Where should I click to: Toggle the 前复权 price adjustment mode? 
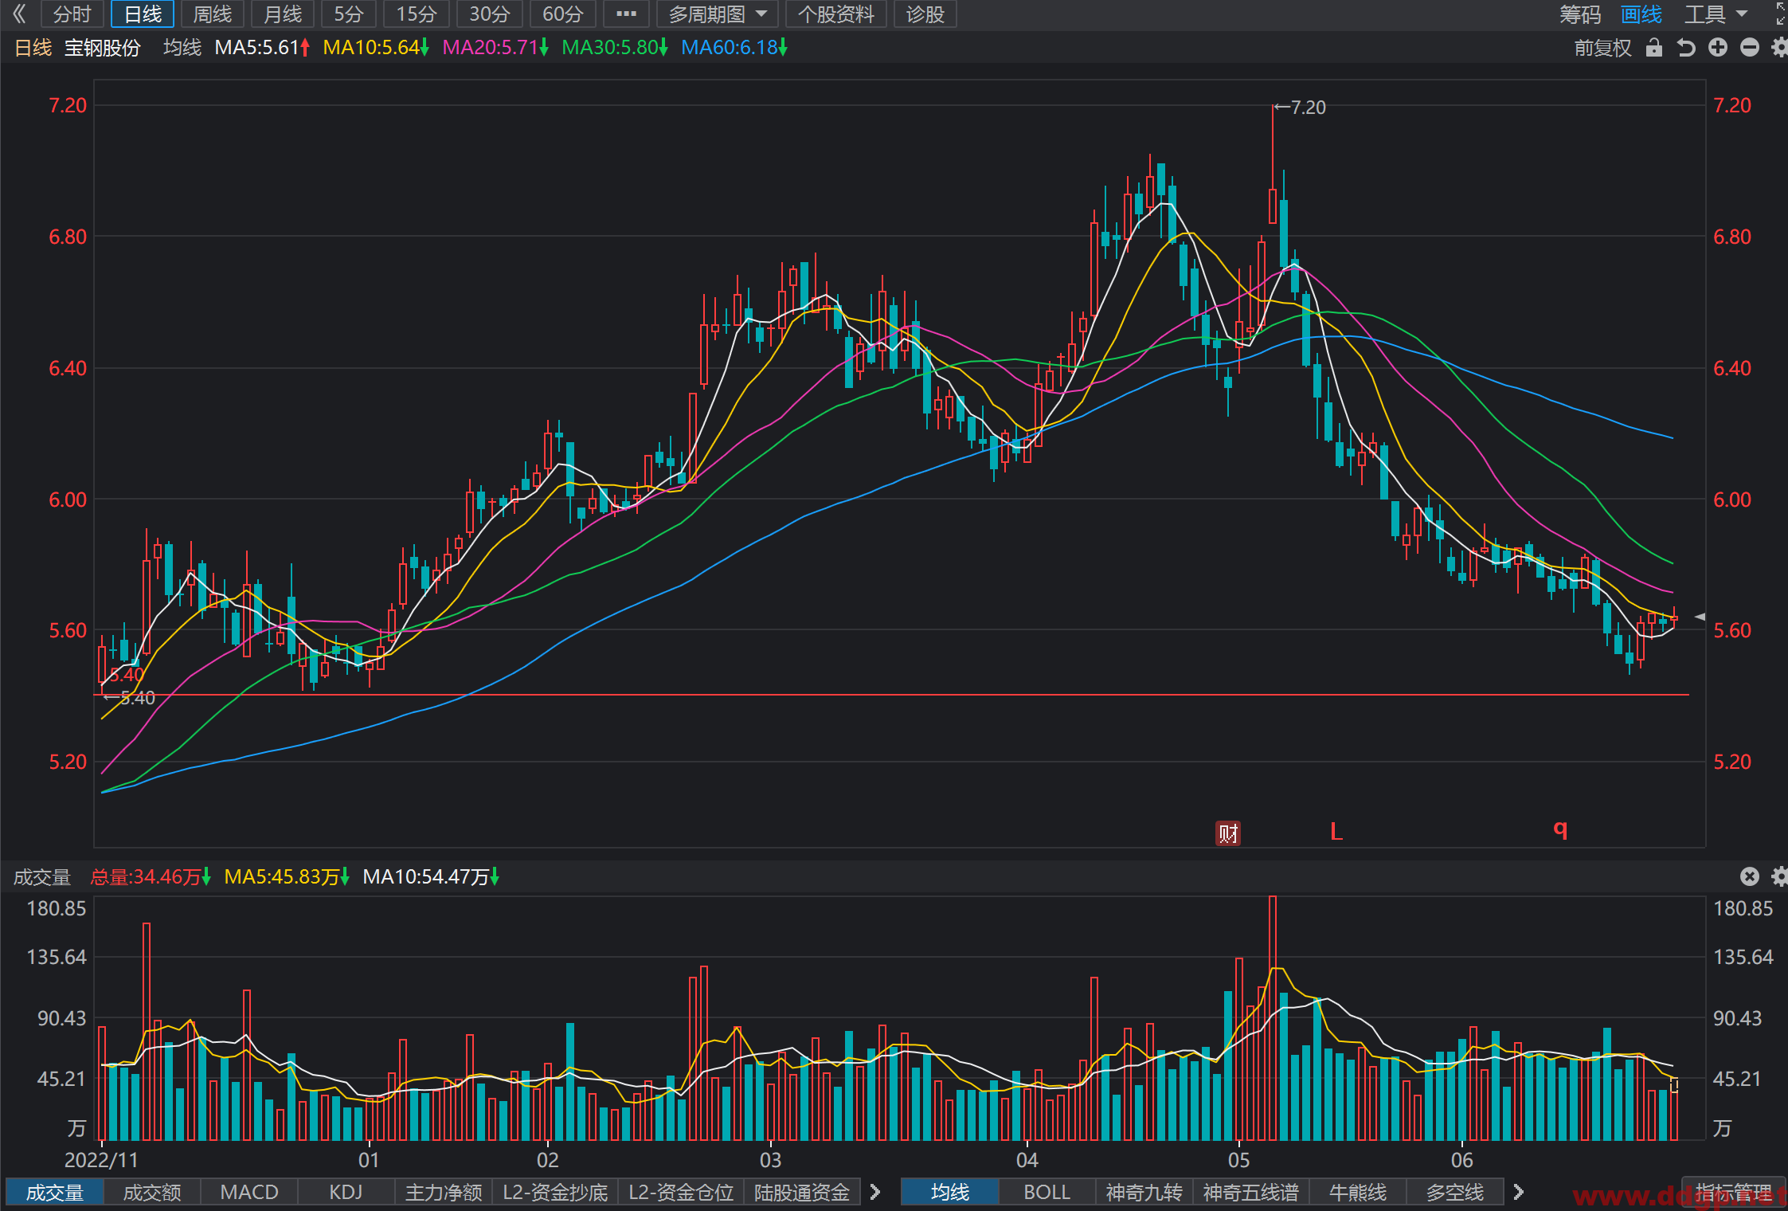tap(1602, 48)
